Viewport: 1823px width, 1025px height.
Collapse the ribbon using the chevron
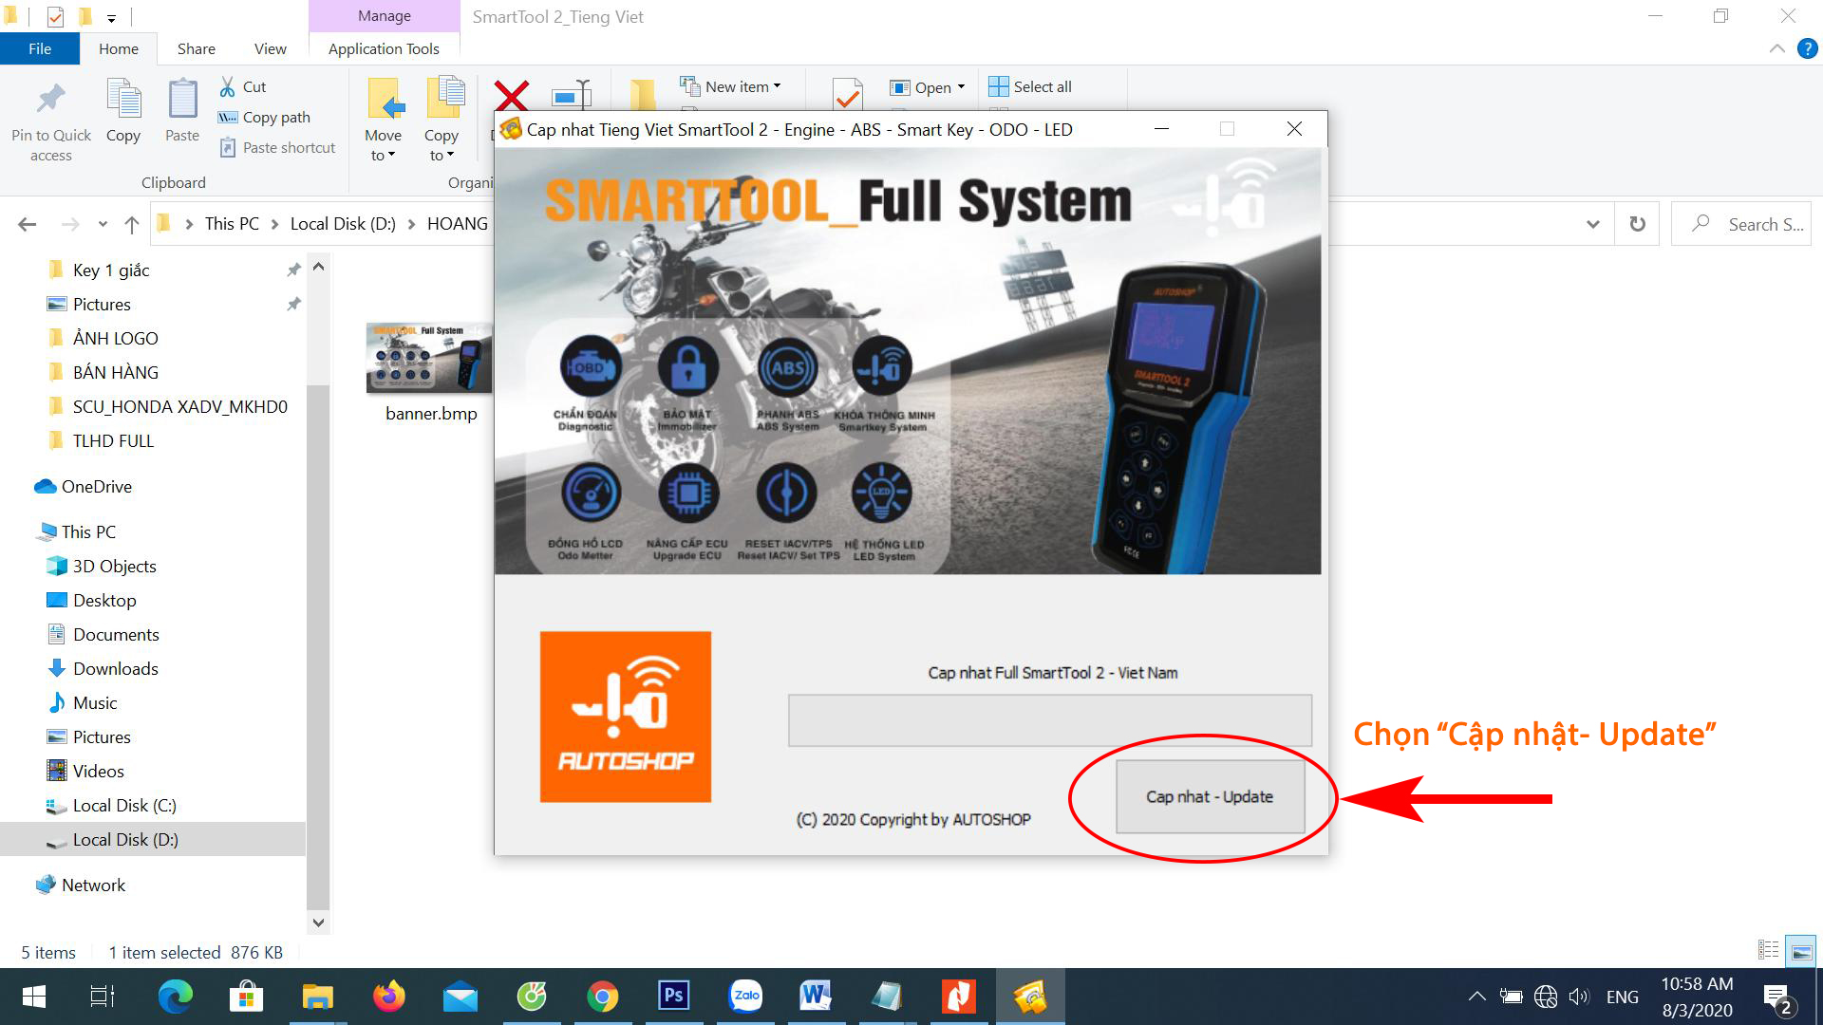pos(1776,48)
